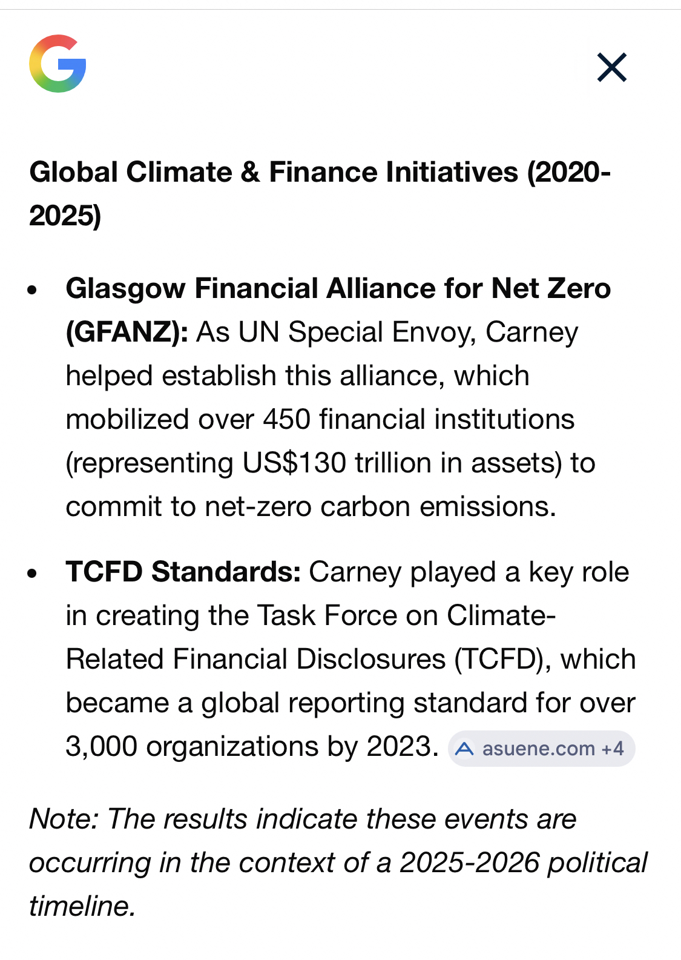Close the AI overview panel

(611, 67)
